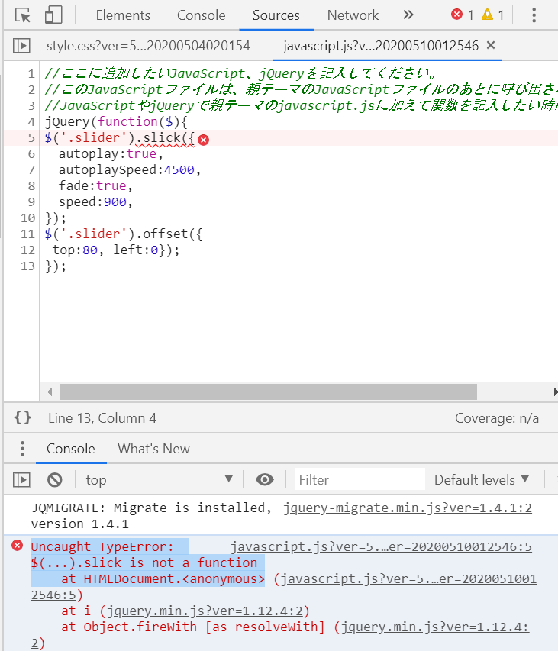Open the jquery-migrate.min.js source link

407,508
